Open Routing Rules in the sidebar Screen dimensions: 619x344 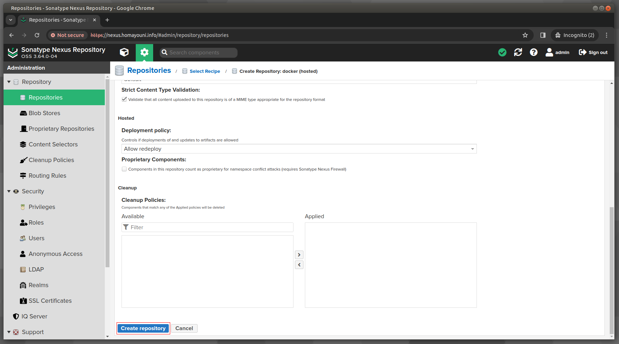tap(54, 176)
